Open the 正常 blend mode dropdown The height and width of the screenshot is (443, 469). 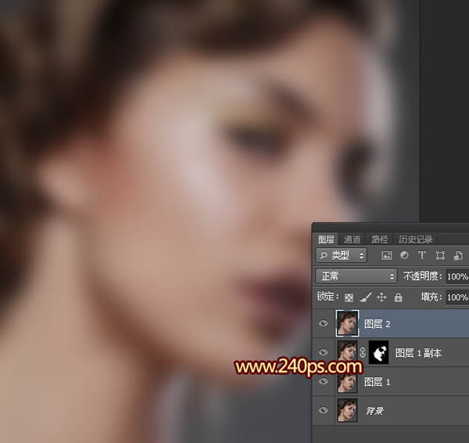(356, 276)
